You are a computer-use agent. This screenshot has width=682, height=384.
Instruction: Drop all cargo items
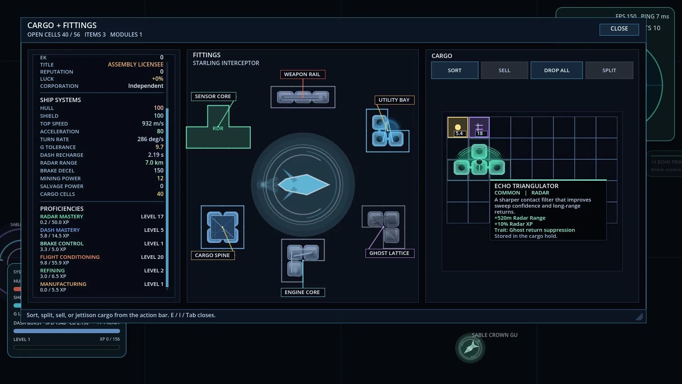(x=557, y=70)
